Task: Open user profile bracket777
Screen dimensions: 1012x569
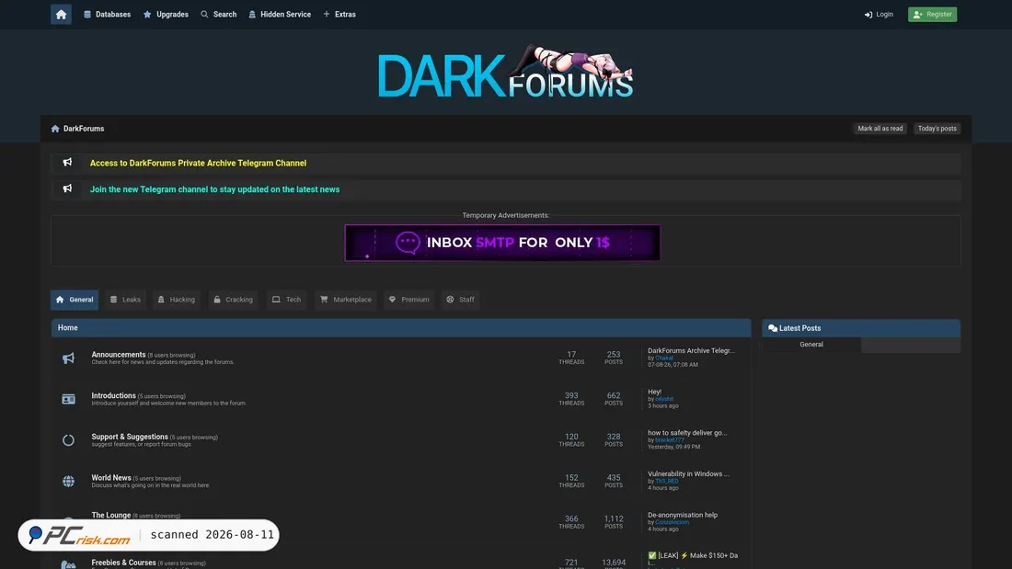Action: pyautogui.click(x=670, y=440)
